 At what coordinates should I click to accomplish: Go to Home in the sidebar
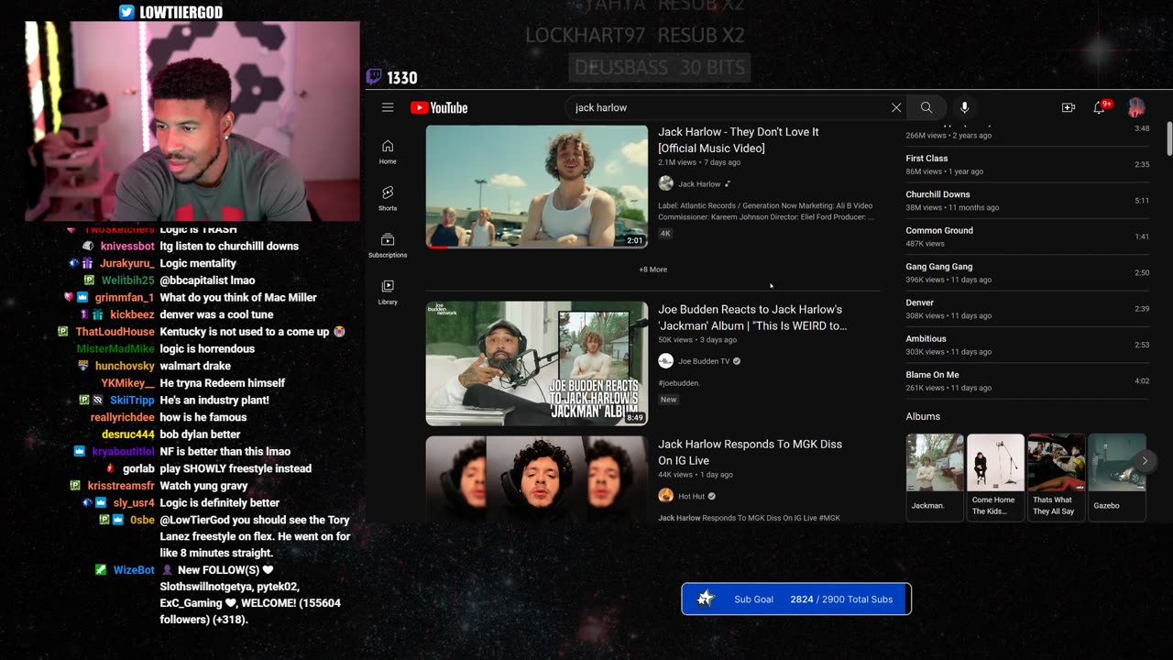(388, 152)
